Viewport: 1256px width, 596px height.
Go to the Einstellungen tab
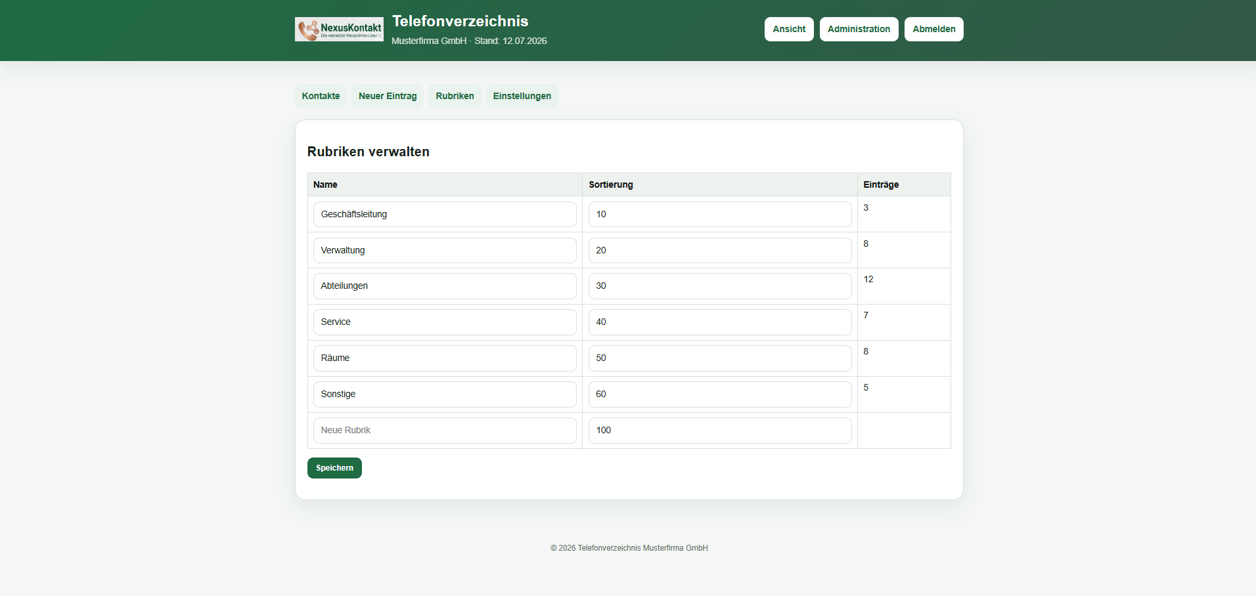522,96
